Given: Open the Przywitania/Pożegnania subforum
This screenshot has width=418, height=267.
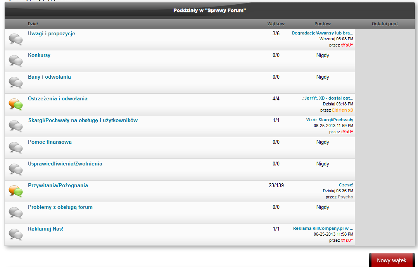Looking at the screenshot, I should point(58,186).
